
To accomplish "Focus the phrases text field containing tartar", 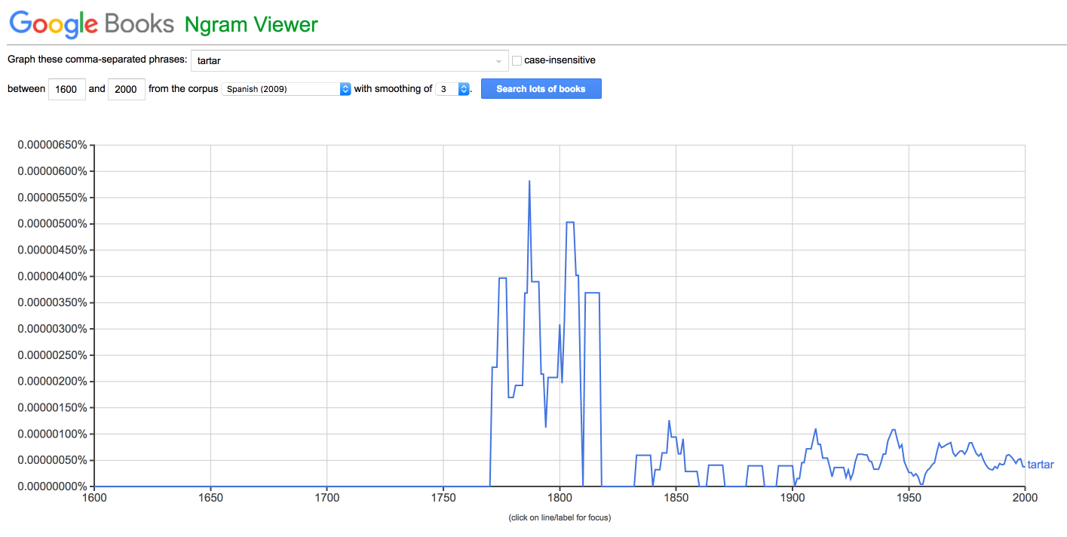I will click(x=349, y=61).
